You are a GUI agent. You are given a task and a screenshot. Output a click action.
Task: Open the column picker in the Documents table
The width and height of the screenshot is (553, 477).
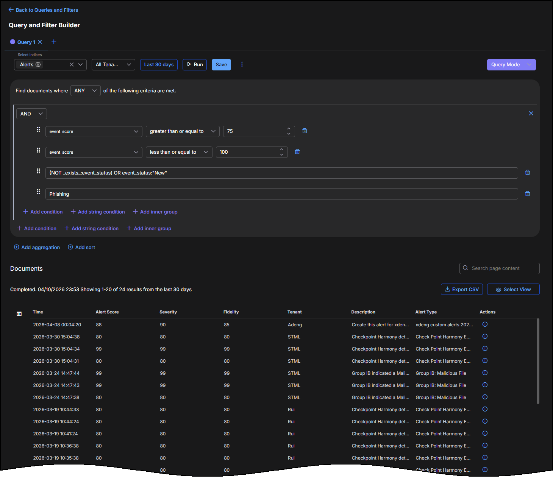click(x=19, y=313)
